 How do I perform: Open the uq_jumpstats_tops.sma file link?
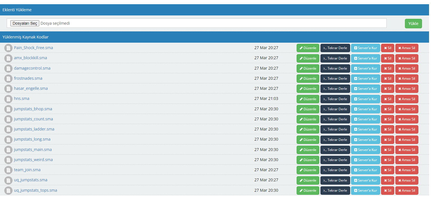(x=36, y=190)
